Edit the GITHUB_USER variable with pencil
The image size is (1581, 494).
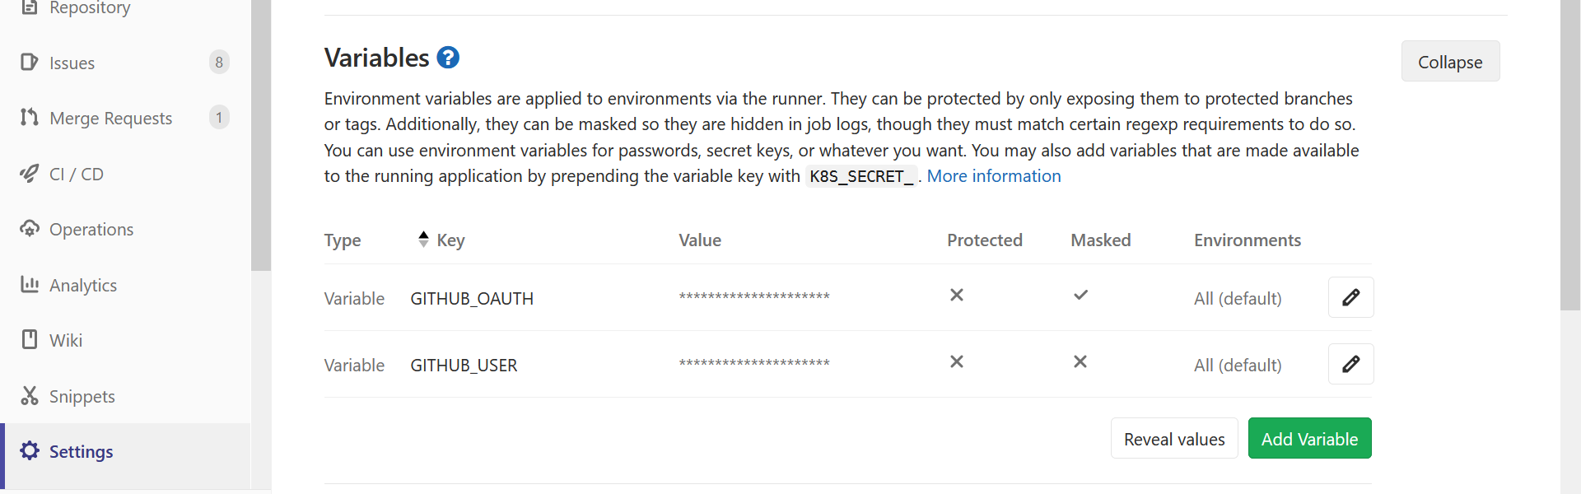1350,364
